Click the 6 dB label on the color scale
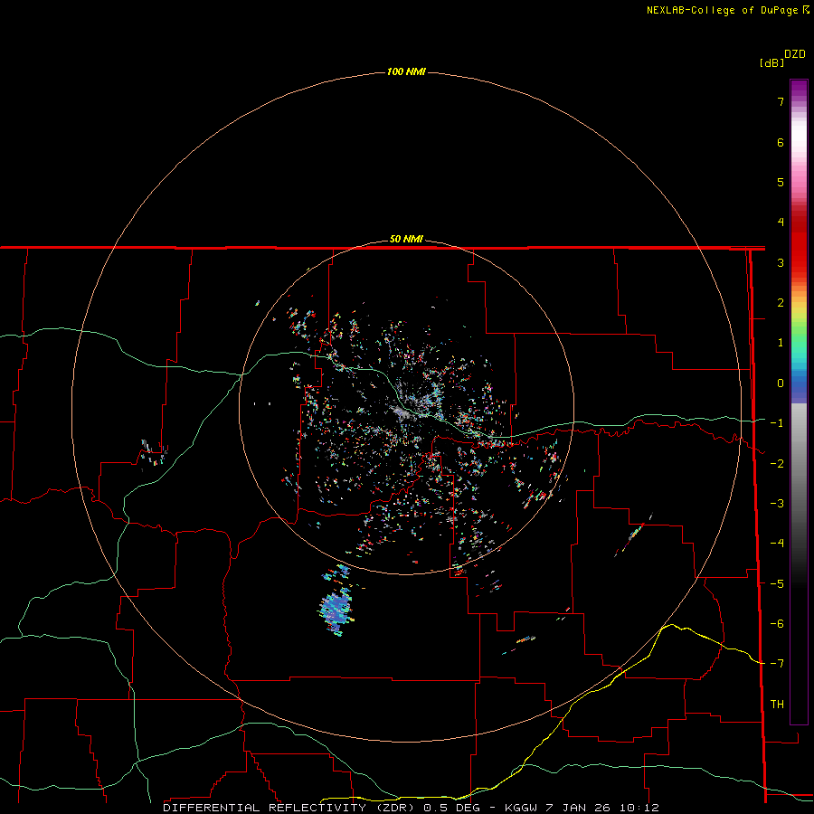This screenshot has height=814, width=814. 781,142
